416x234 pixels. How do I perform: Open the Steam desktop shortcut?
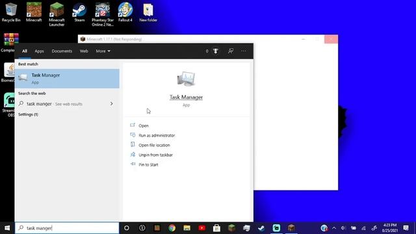tap(79, 12)
